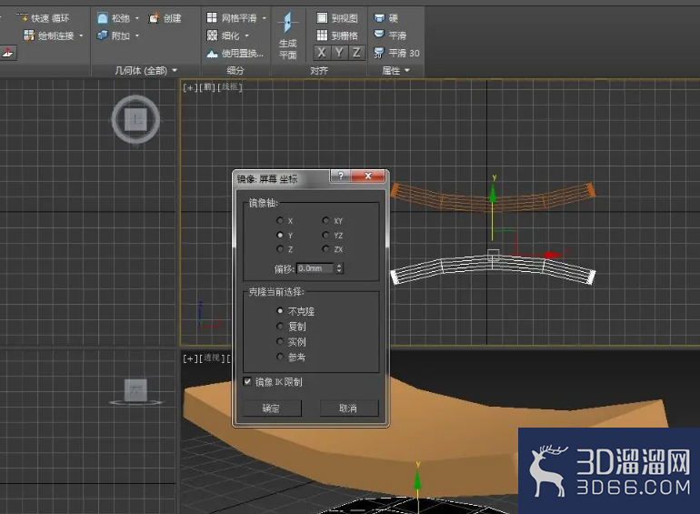
Task: Select the white mirrored curved object
Action: [493, 269]
